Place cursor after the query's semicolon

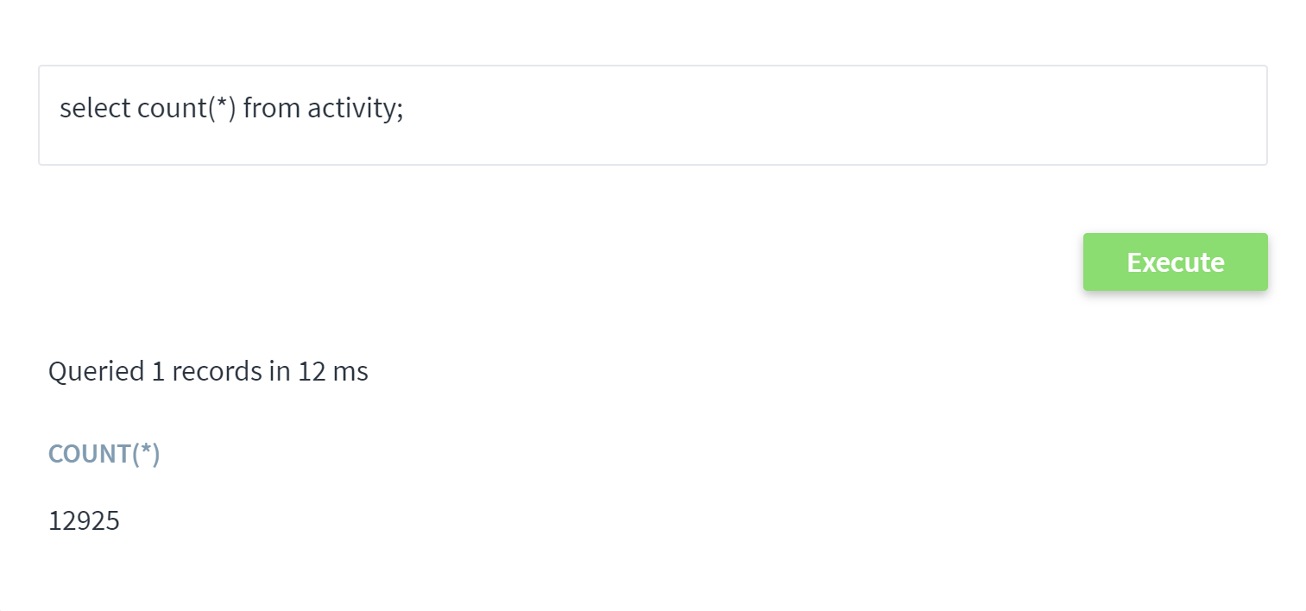[x=405, y=109]
